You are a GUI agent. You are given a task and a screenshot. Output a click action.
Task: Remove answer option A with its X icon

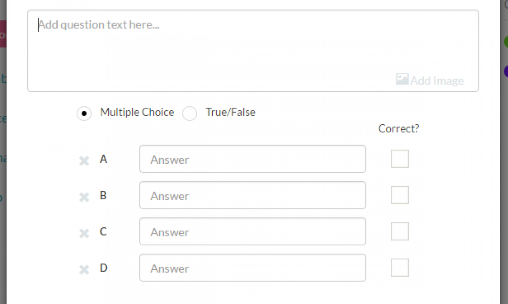(x=84, y=161)
